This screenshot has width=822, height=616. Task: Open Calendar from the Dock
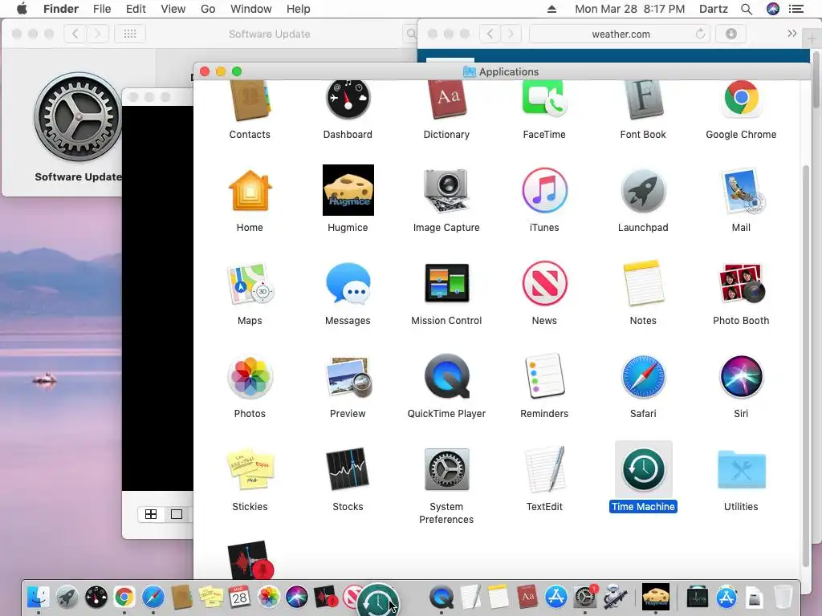click(x=239, y=597)
